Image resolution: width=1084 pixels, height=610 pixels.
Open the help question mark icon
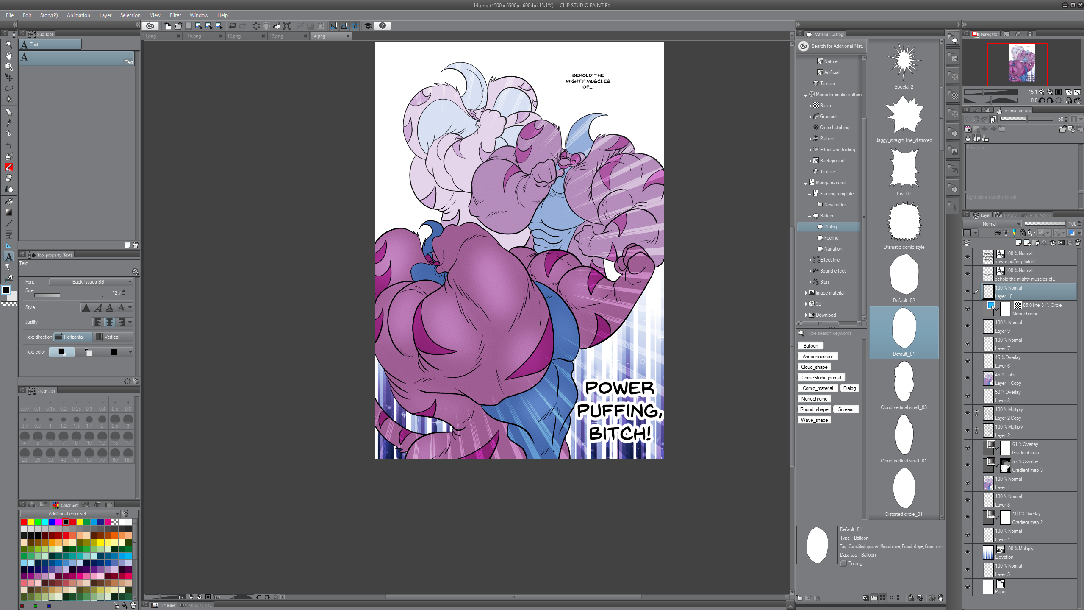[382, 26]
